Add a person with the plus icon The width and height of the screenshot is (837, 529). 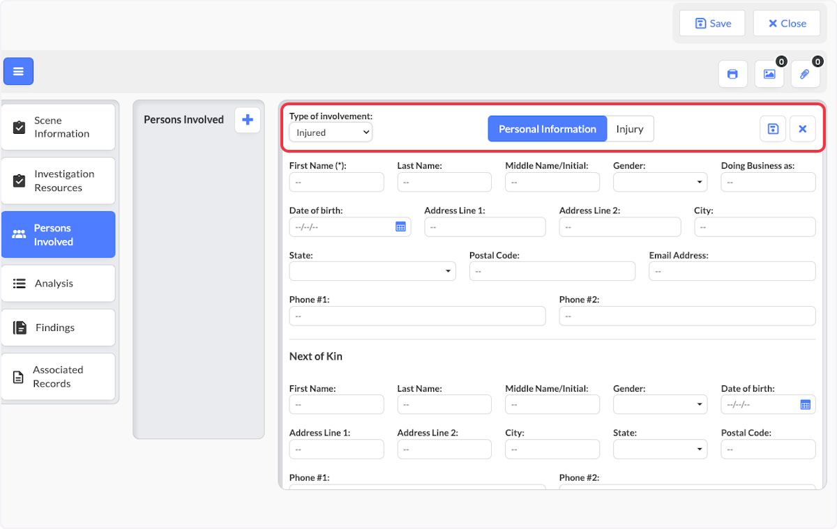tap(248, 120)
